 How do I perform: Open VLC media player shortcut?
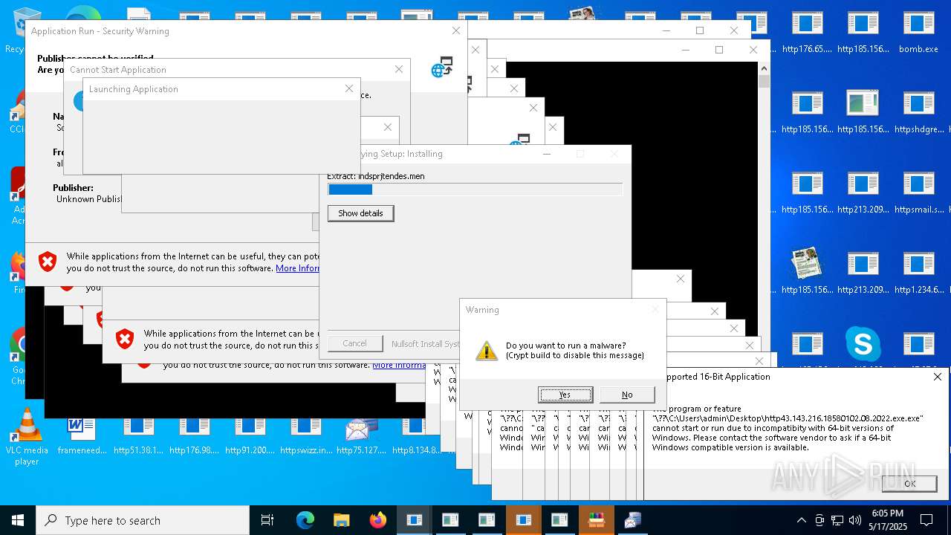(x=27, y=437)
